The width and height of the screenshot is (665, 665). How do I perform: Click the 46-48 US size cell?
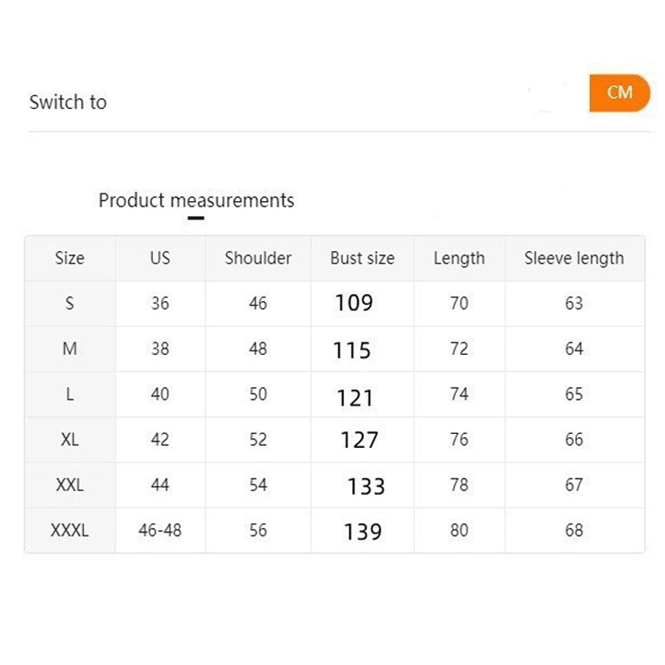pos(160,530)
